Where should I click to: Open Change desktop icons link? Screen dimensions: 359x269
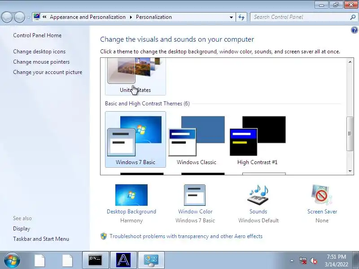(39, 52)
